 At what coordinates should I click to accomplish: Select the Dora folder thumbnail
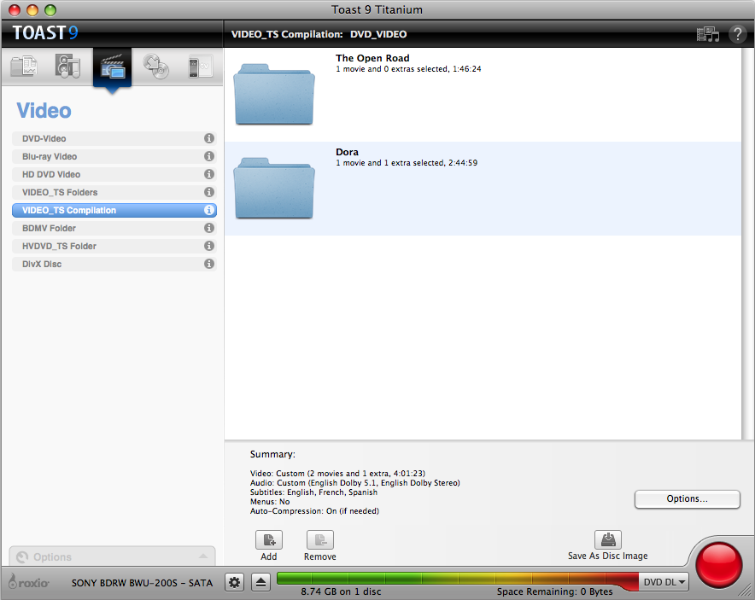(x=274, y=188)
